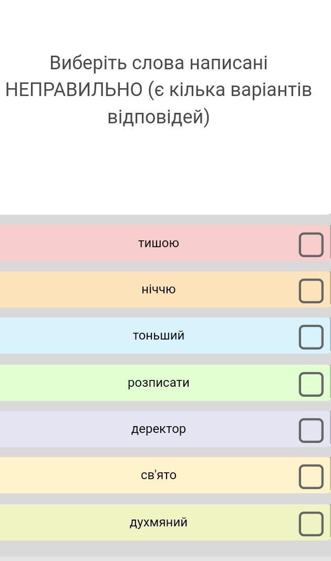Click 'кілька варіантів' text in the question

point(241,89)
